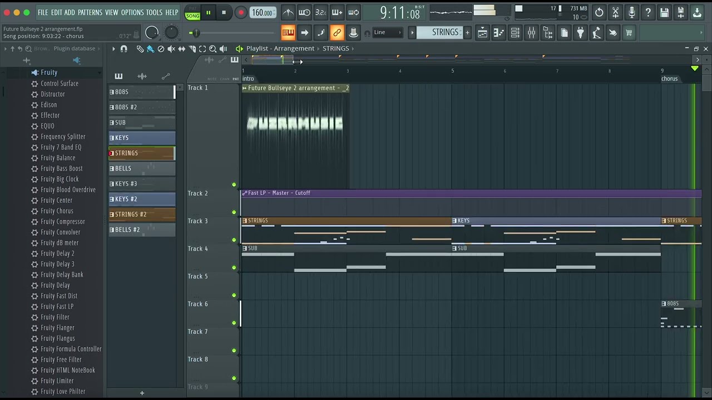Click the red Record button
This screenshot has width=712, height=400.
click(240, 13)
